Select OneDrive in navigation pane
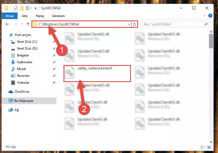This screenshot has height=153, width=218. [22, 92]
